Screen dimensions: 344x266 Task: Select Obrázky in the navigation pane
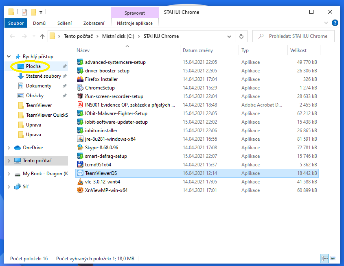[x=35, y=96]
